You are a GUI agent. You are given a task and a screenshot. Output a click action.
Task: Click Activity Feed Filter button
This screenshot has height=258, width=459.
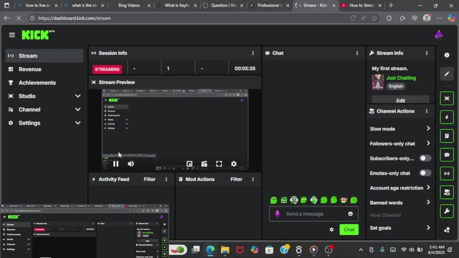[149, 179]
